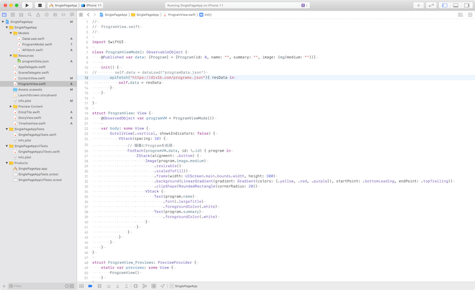Expand the Preview Content folder
The height and width of the screenshot is (290, 475).
pyautogui.click(x=11, y=107)
